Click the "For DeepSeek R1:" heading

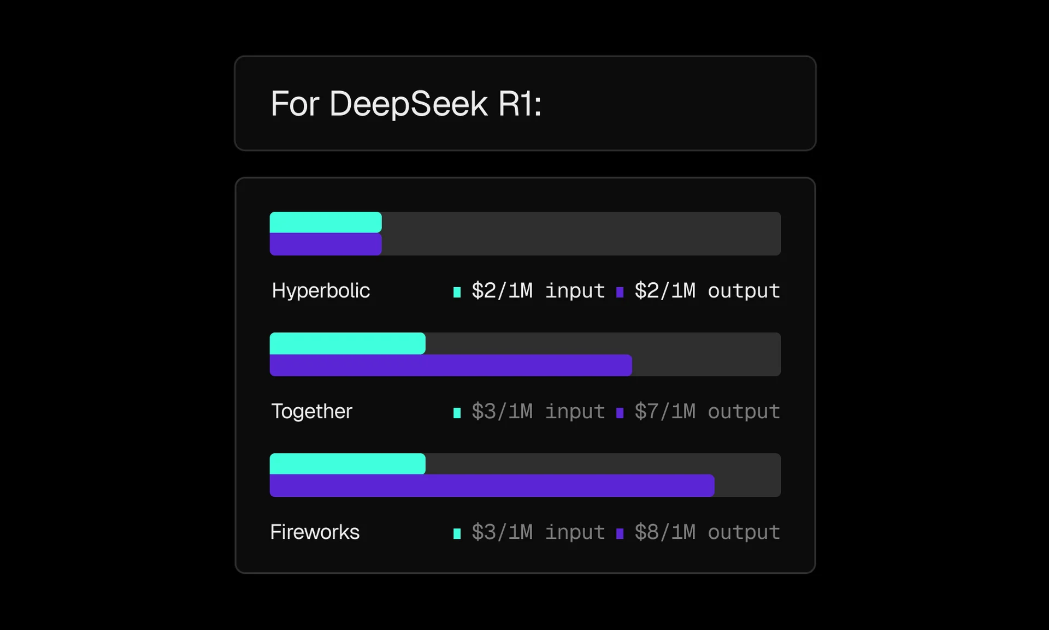click(406, 104)
